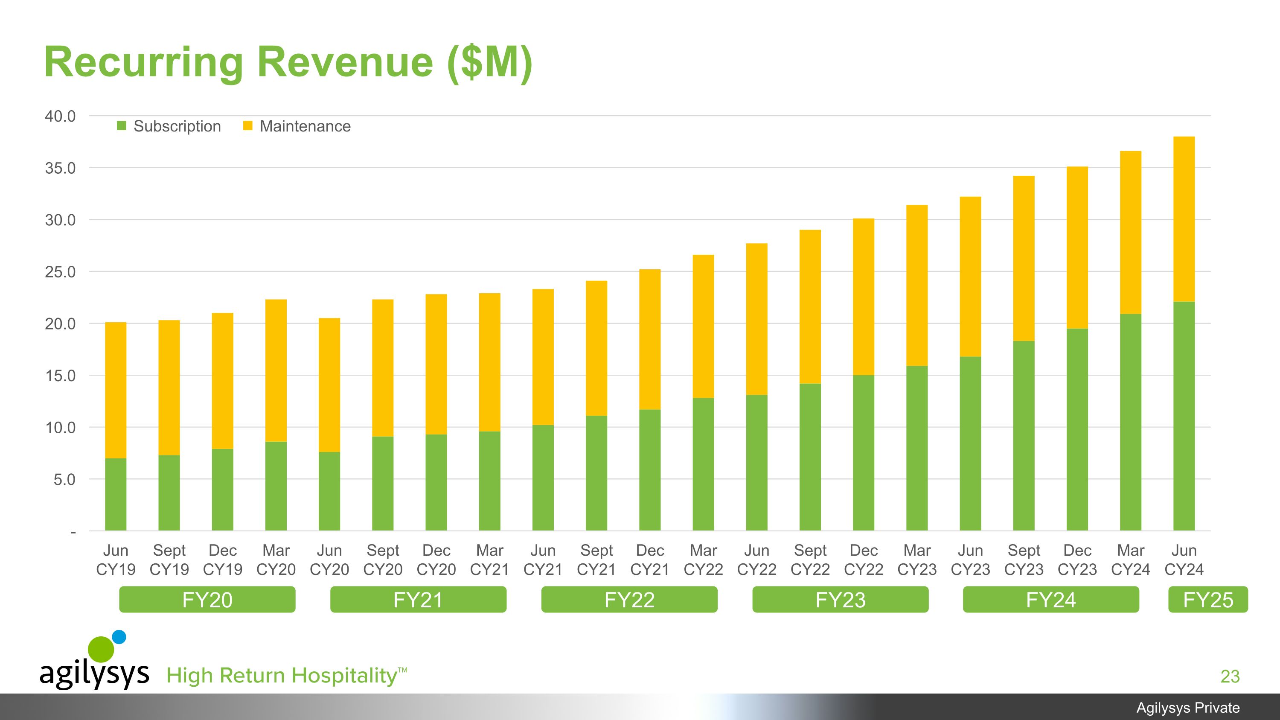Click the Mar CY20 axis label
This screenshot has width=1280, height=720.
pos(276,560)
